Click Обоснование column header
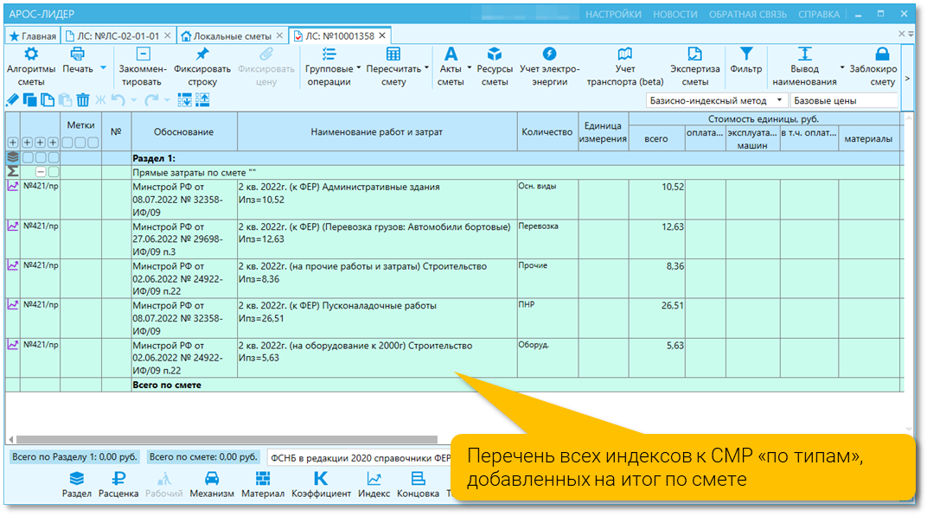 click(x=184, y=131)
